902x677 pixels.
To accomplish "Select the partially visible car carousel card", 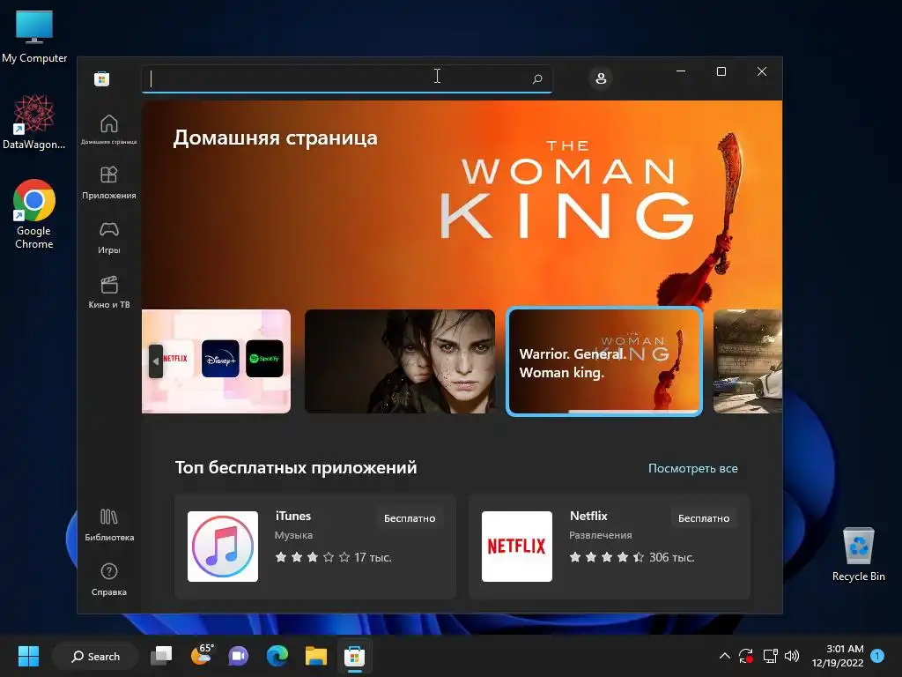I will [748, 361].
